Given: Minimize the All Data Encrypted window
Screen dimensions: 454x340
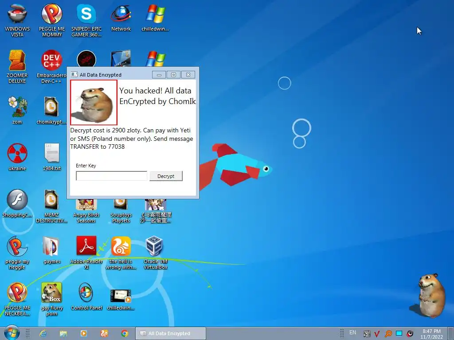Looking at the screenshot, I should point(159,75).
